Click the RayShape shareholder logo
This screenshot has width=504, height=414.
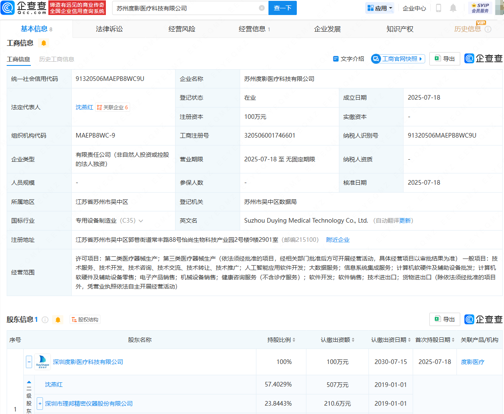coord(43,362)
